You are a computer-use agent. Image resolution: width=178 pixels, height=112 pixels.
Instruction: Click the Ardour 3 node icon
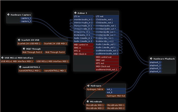(x=76, y=13)
